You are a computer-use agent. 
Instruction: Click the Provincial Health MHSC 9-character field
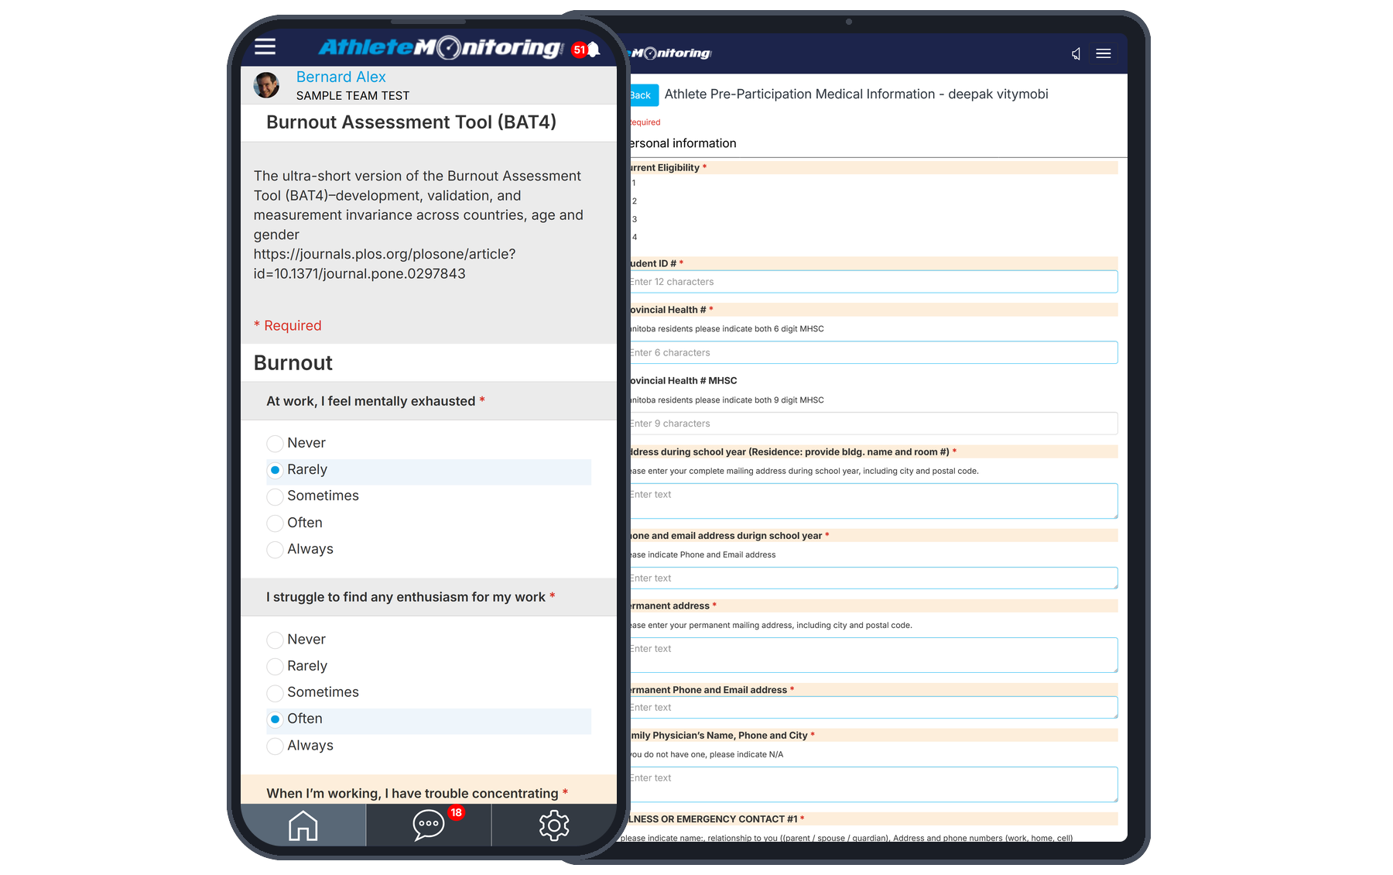coord(872,424)
